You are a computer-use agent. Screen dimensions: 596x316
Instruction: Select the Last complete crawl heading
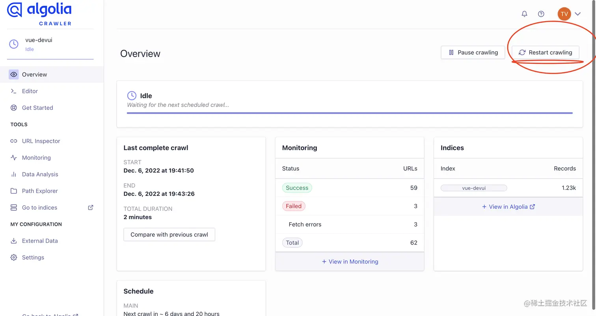[x=156, y=148]
